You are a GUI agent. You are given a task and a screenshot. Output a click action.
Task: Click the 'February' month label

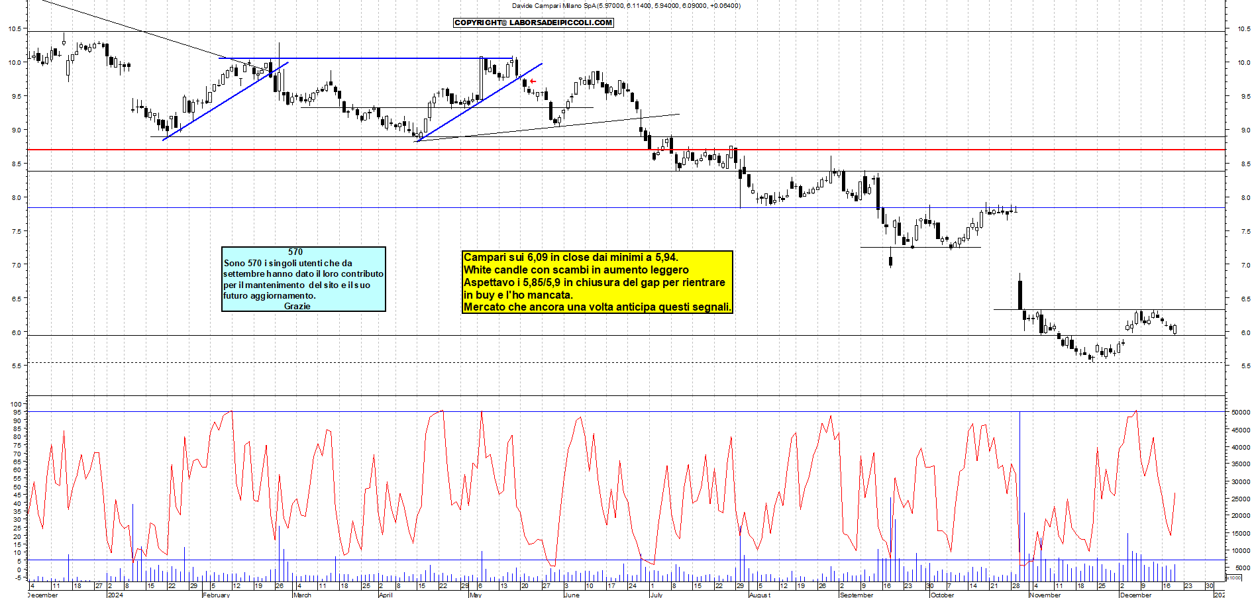coord(216,595)
